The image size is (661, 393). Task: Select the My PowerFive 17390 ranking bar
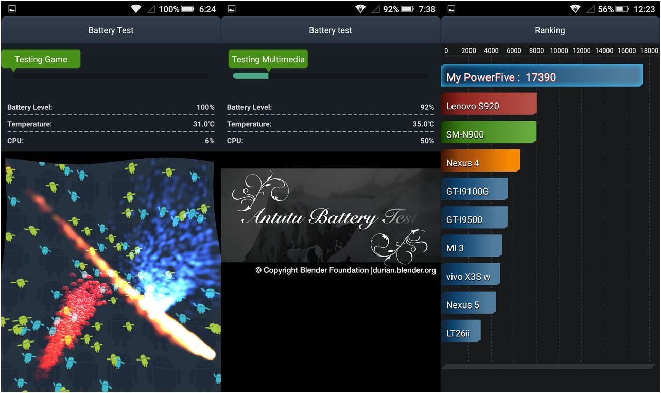click(542, 77)
